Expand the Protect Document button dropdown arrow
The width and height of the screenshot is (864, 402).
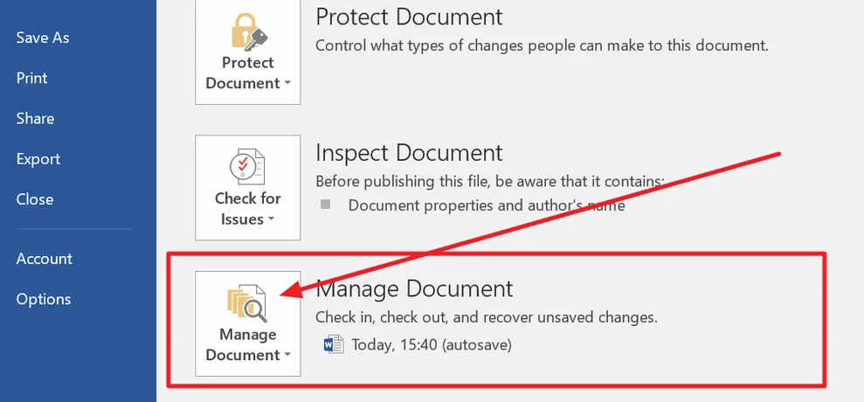287,85
